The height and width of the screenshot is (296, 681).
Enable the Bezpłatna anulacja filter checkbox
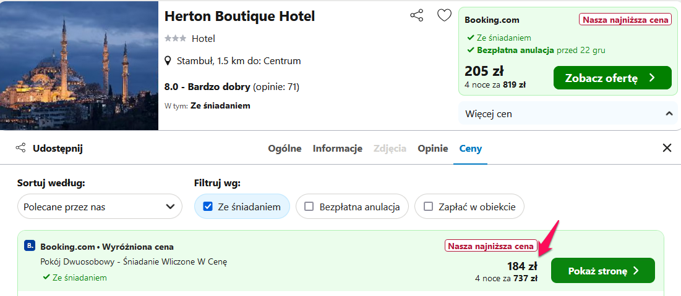click(x=309, y=207)
